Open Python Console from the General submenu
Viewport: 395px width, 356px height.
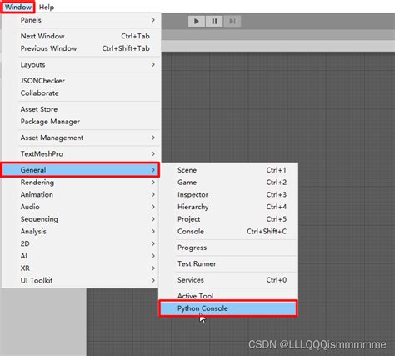coord(227,308)
